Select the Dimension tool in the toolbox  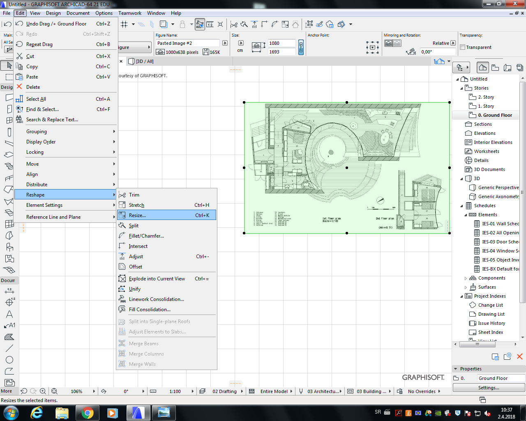coord(9,291)
